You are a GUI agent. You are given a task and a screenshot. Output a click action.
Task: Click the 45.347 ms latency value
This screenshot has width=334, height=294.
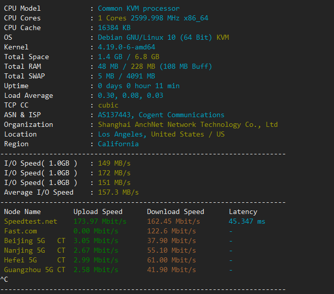(247, 222)
